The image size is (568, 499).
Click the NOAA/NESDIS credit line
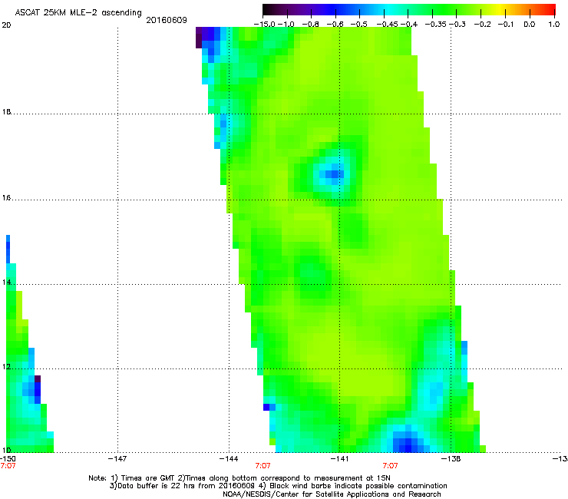(x=332, y=494)
